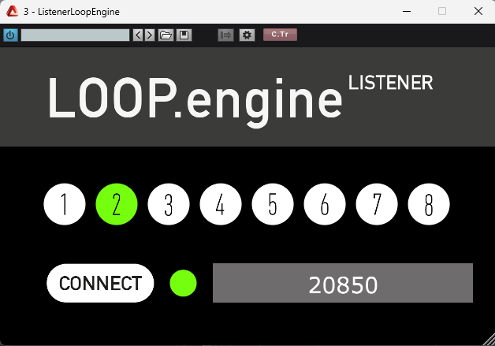Click the port field showing 20850

(343, 283)
